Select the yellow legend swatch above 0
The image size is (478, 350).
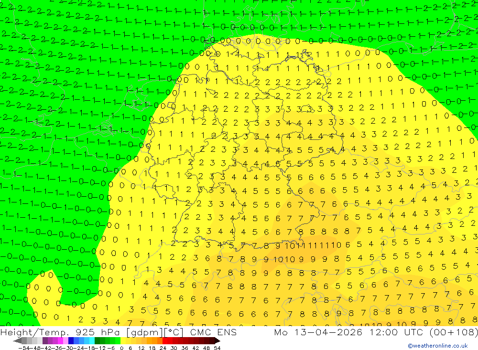(123, 340)
